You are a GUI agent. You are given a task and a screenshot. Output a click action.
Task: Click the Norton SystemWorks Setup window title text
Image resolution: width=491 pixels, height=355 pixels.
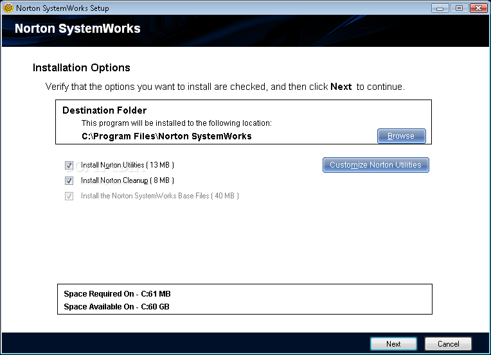coord(62,8)
